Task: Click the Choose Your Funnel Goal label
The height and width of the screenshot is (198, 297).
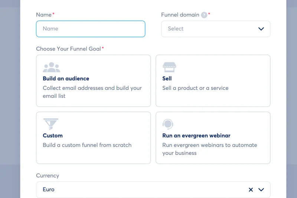Action: coord(68,49)
